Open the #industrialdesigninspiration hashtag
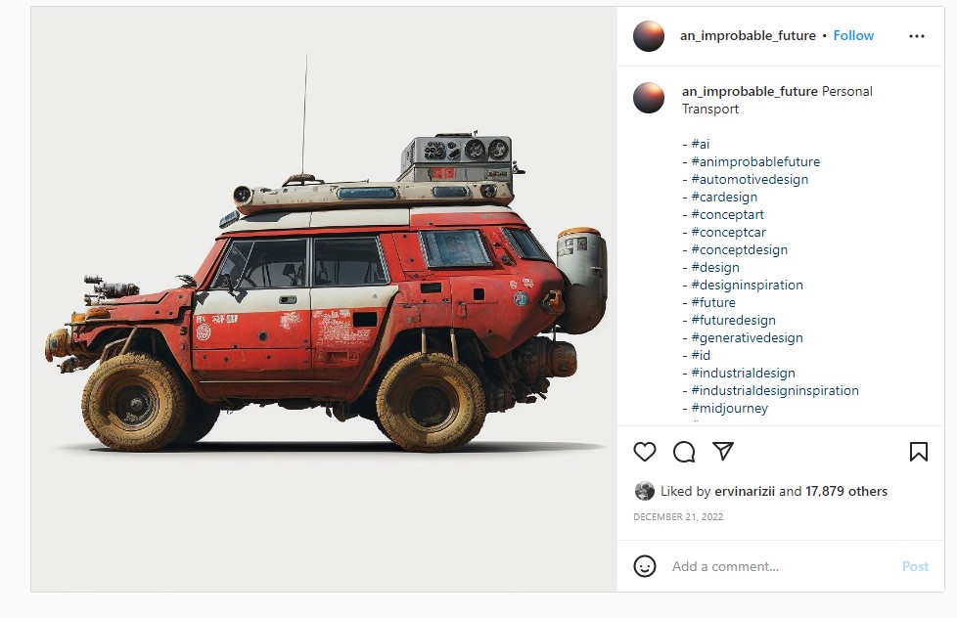The height and width of the screenshot is (618, 957). [775, 390]
